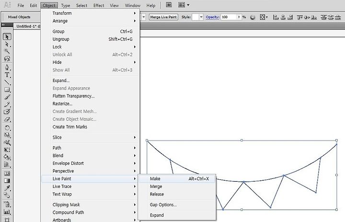The width and height of the screenshot is (345, 222).
Task: Choose Flatten Transparency menu item
Action: (91, 96)
